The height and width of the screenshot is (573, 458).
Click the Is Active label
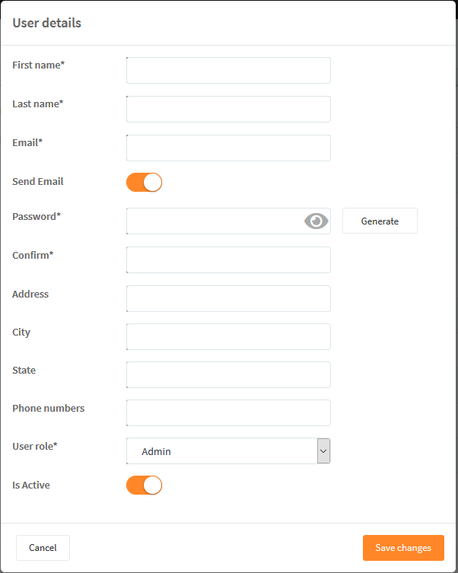pyautogui.click(x=31, y=485)
